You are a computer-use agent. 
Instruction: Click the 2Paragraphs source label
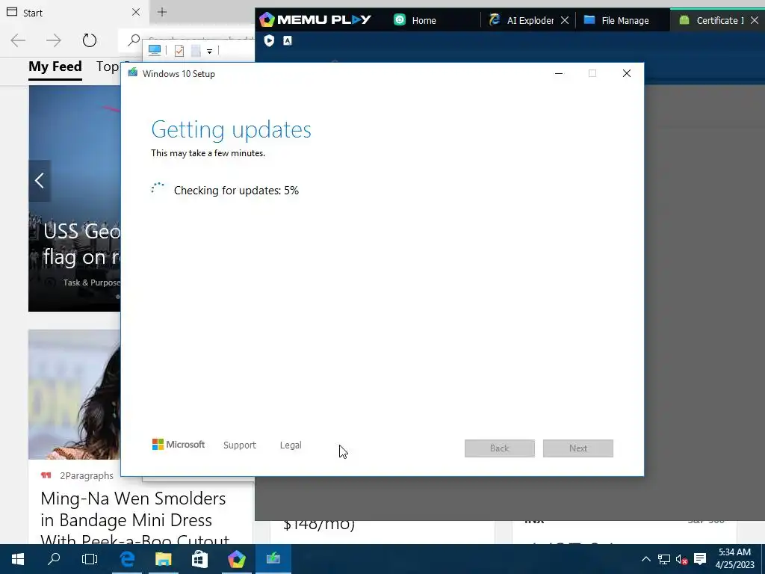pyautogui.click(x=87, y=475)
